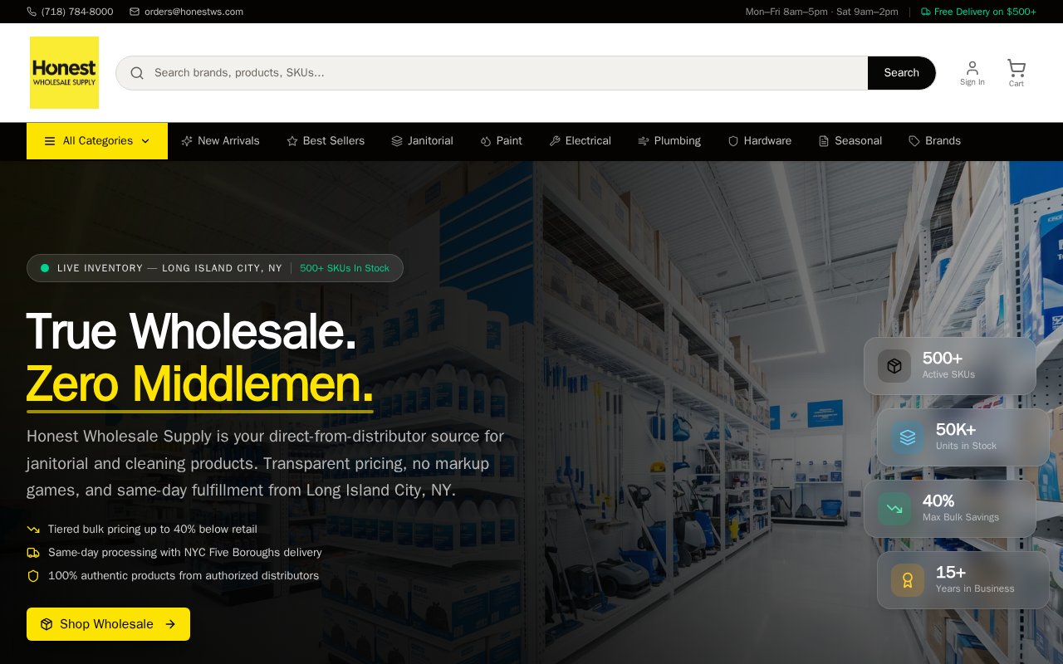Click the truck icon beside same-day processing
1063x664 pixels.
point(33,553)
